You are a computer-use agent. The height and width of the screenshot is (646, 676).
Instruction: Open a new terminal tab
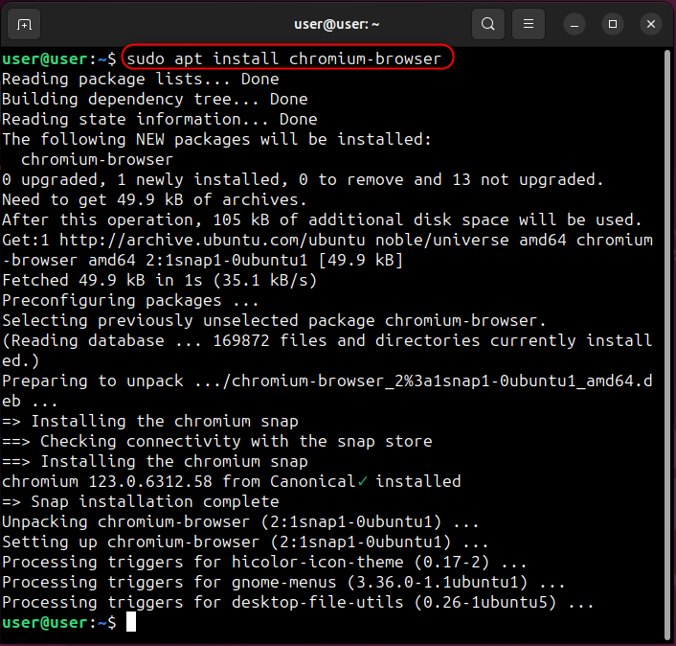(x=24, y=24)
